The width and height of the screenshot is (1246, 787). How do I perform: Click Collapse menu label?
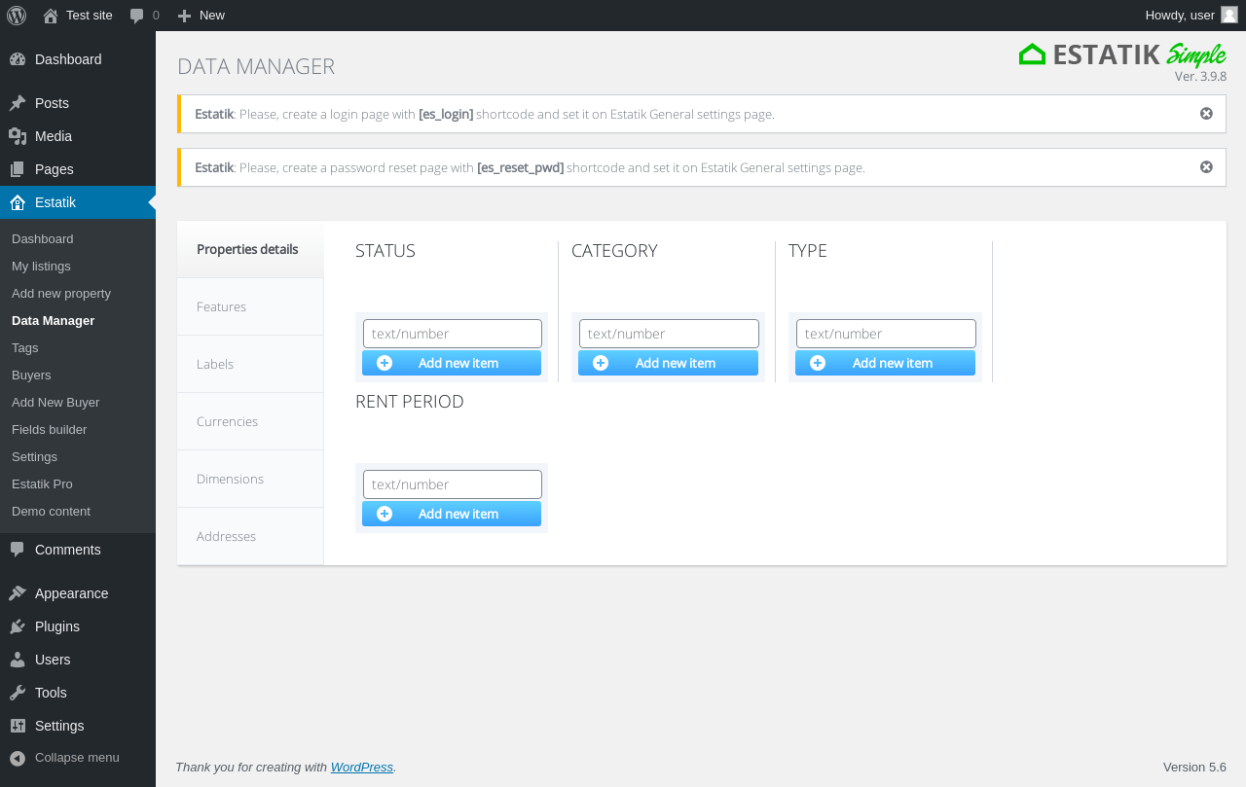point(77,758)
